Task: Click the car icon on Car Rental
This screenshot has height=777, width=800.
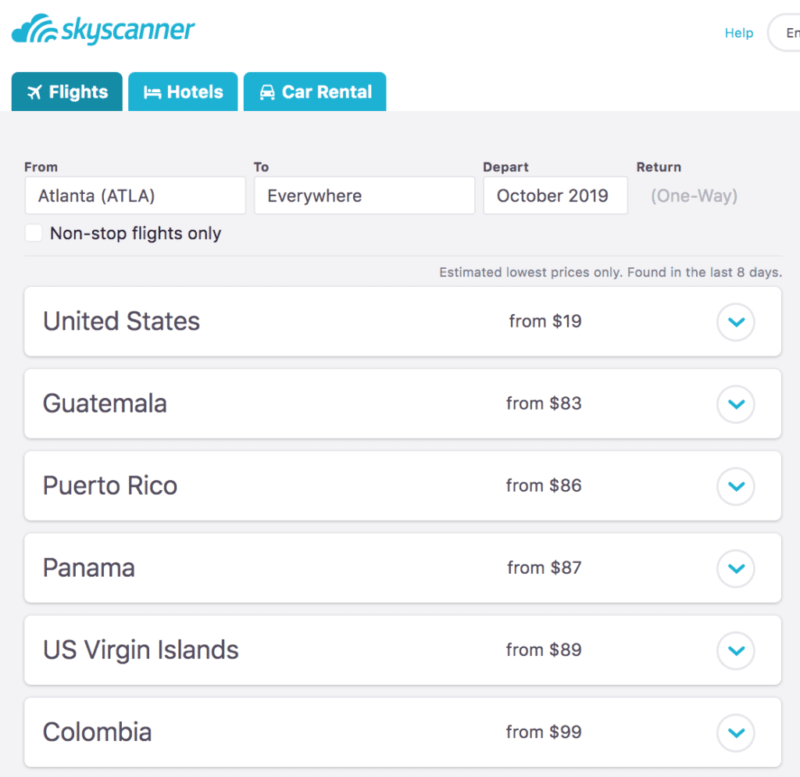Action: 268,91
